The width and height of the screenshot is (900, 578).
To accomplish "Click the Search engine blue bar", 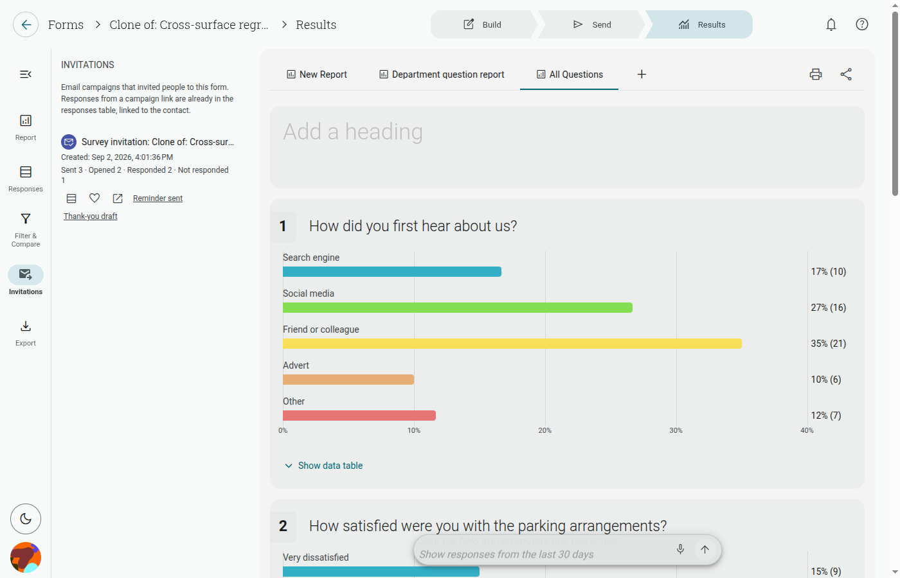I will click(392, 272).
